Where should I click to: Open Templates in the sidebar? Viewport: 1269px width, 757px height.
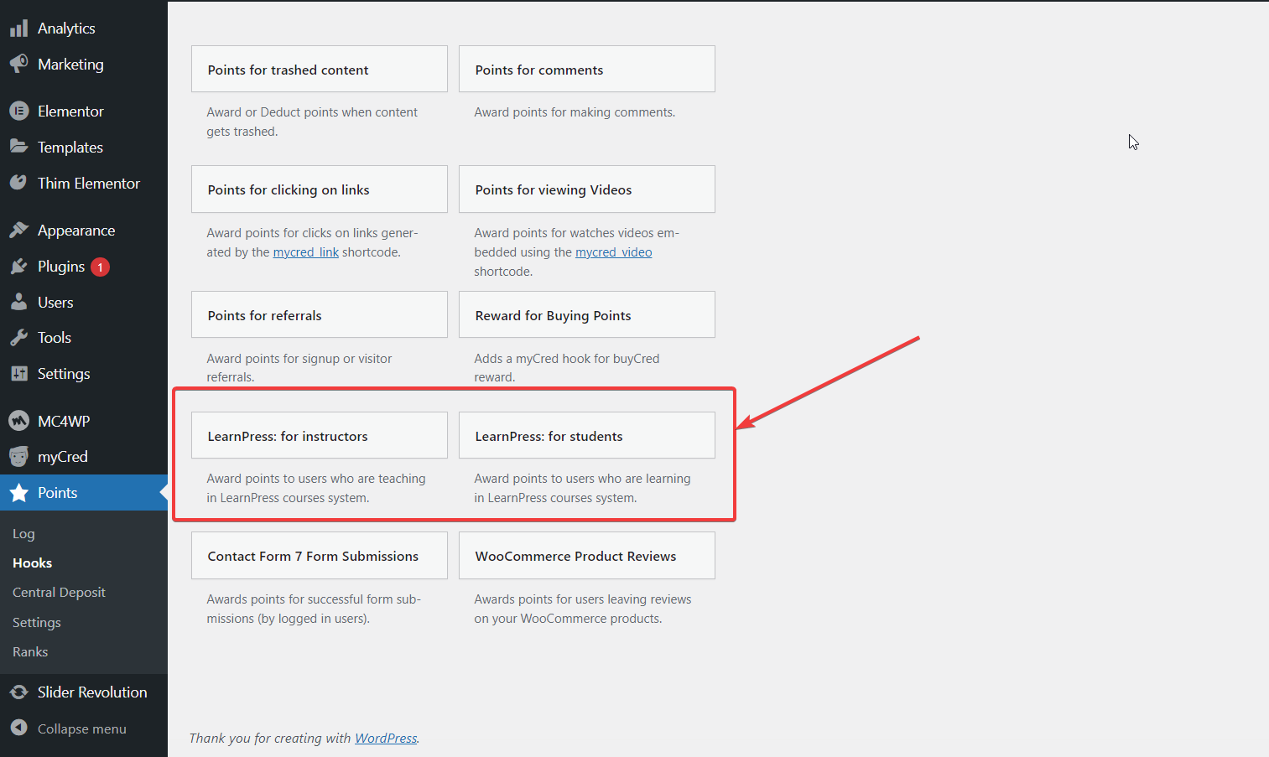coord(70,148)
